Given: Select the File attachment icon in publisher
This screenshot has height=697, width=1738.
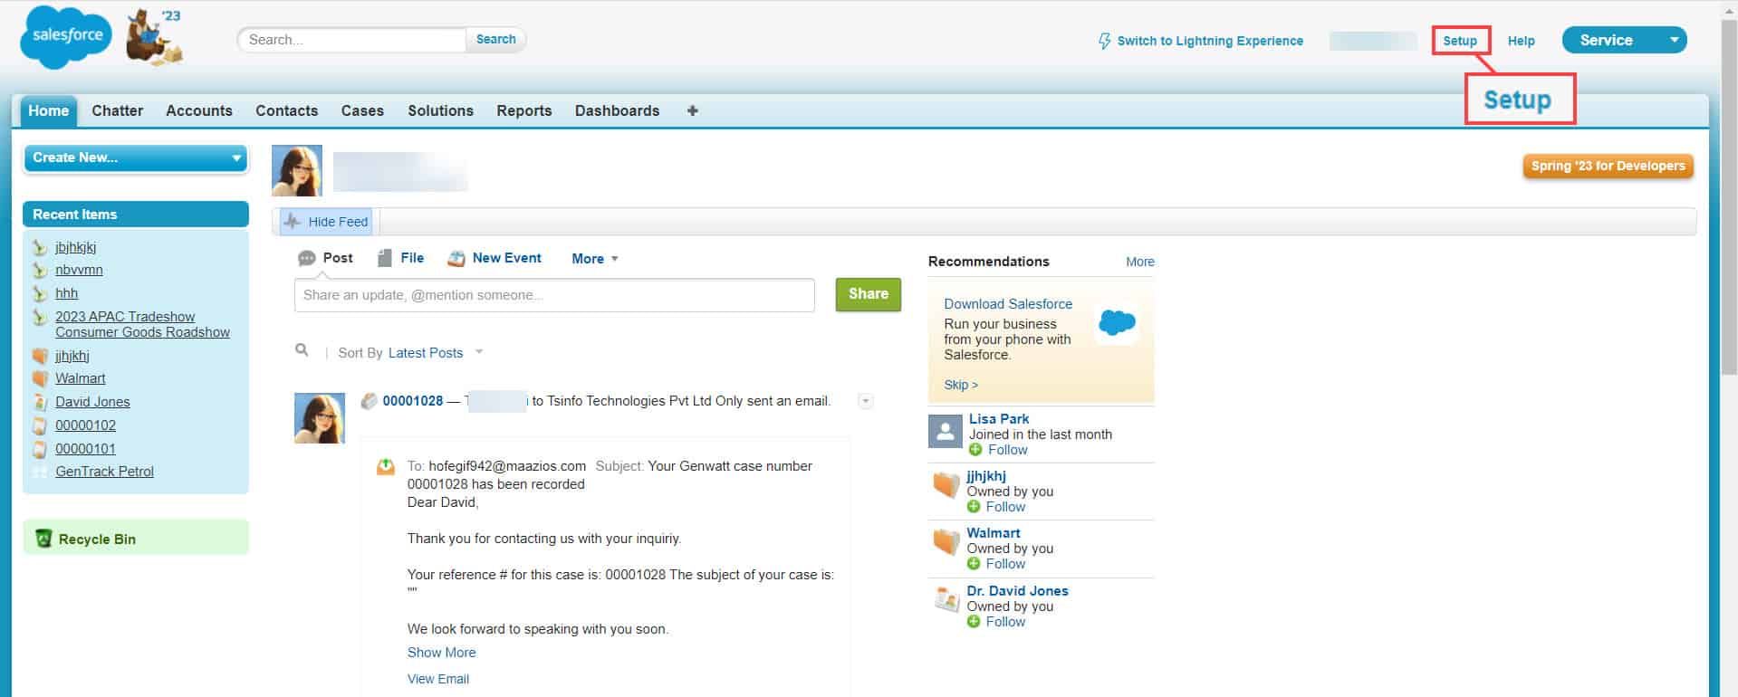Looking at the screenshot, I should click(x=385, y=258).
